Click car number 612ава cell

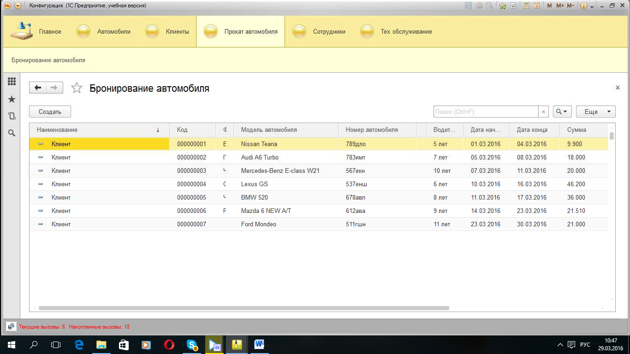click(x=377, y=211)
